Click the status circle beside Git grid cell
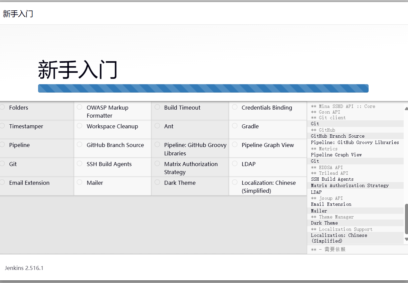The image size is (408, 283). [x=2, y=163]
